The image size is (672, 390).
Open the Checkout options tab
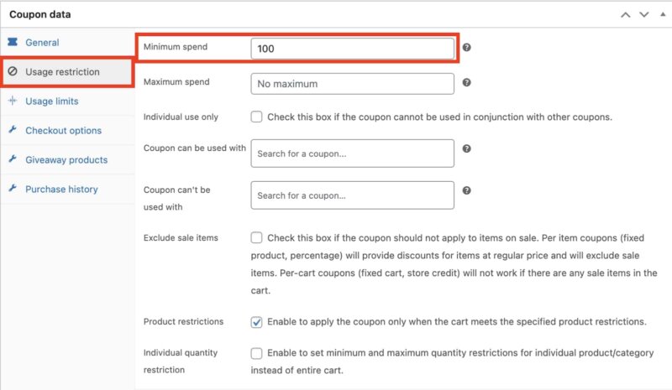point(63,131)
